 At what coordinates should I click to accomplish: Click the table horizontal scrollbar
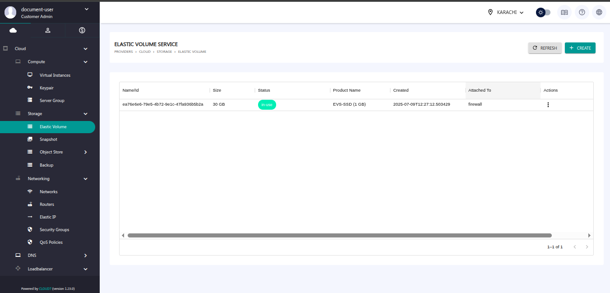(x=339, y=235)
